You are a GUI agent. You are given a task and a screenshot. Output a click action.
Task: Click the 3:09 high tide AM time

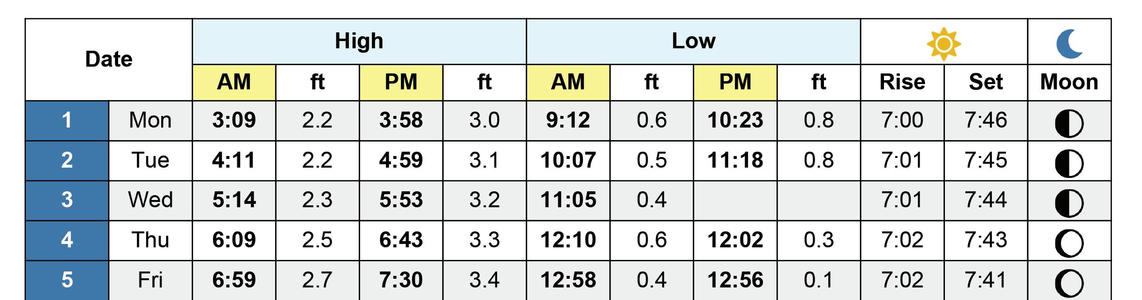(x=234, y=120)
